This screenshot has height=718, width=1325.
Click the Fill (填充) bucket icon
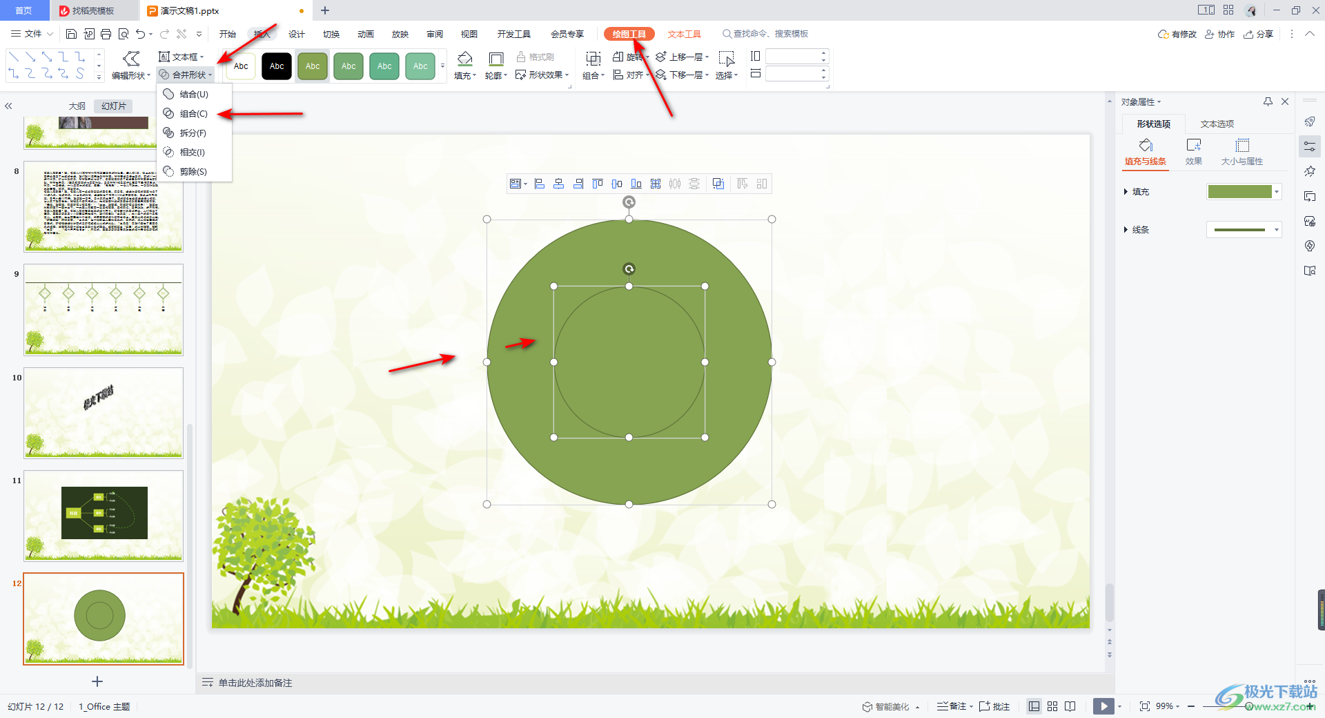(x=465, y=59)
